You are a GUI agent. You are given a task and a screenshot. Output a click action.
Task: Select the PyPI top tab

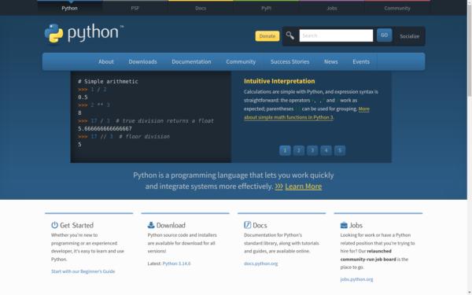tap(266, 8)
